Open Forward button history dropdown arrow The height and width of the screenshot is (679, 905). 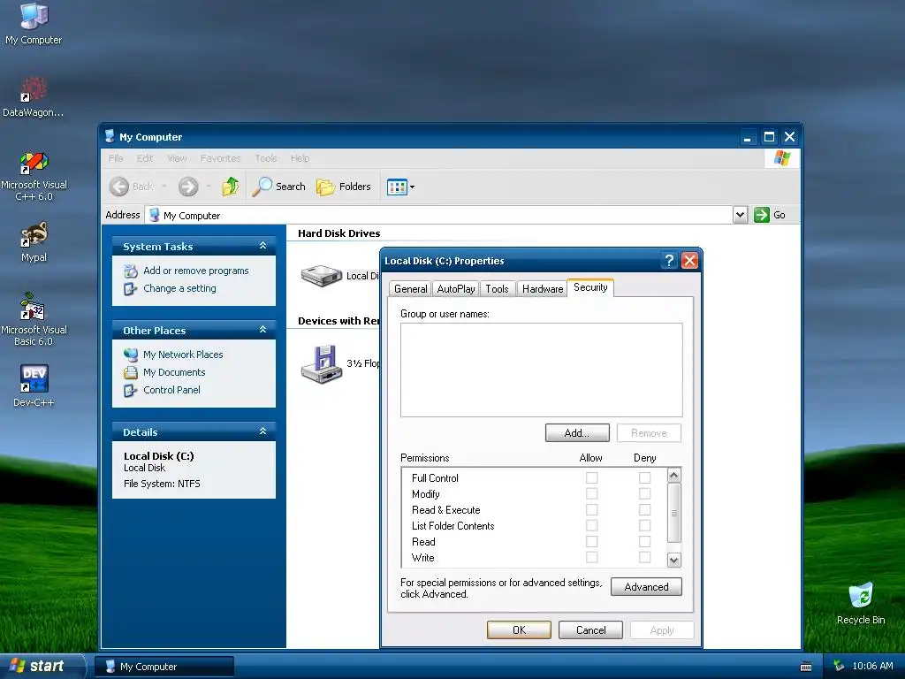click(209, 187)
